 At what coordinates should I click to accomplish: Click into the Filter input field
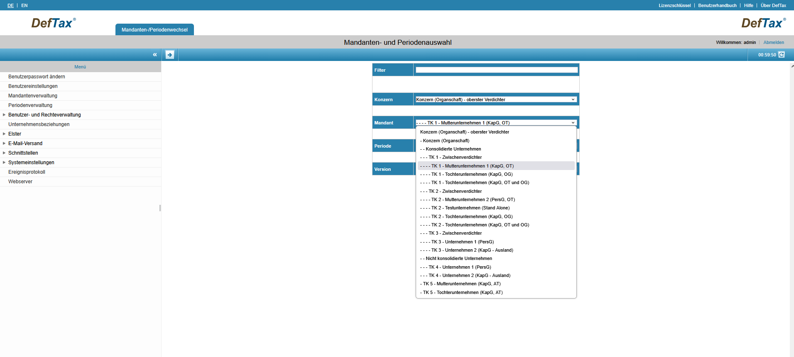497,70
